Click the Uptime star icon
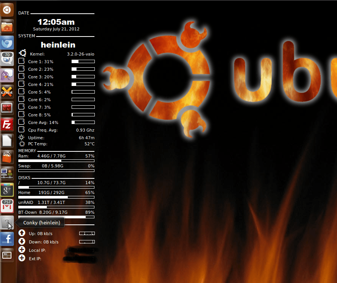This screenshot has height=283, width=337. pos(21,137)
